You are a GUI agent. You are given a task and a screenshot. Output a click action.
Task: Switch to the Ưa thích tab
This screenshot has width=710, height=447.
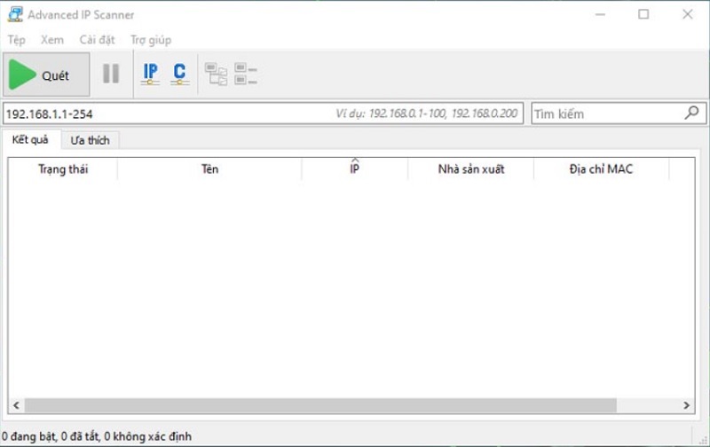tap(90, 140)
